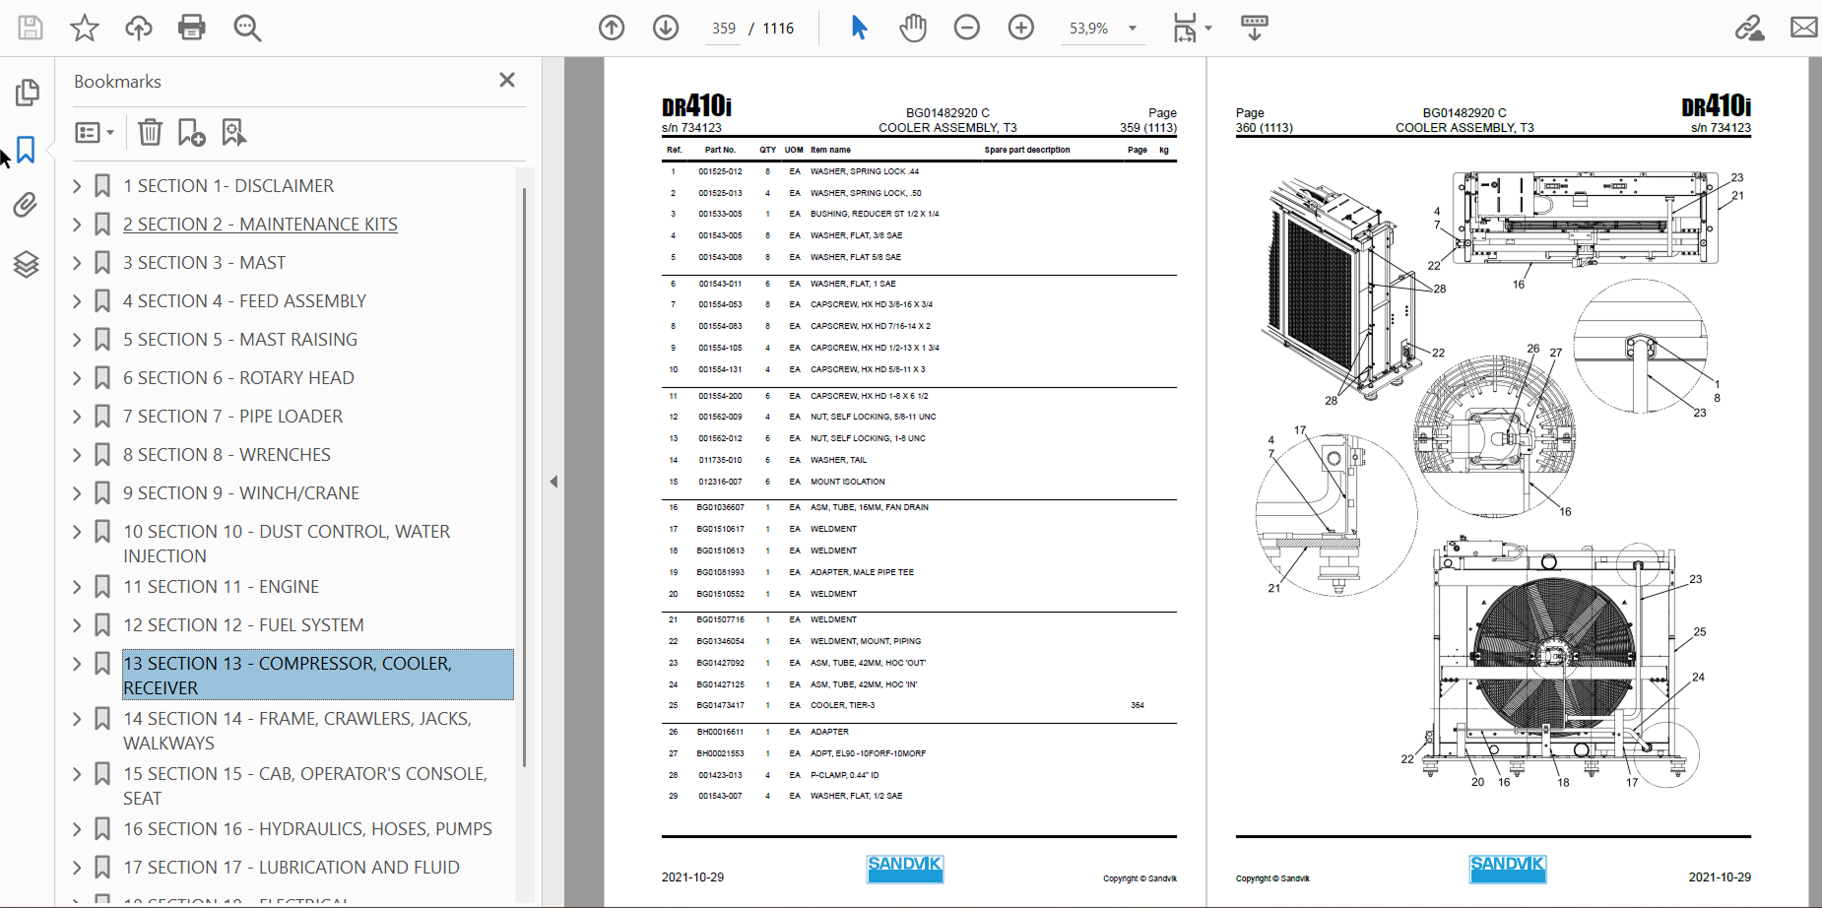Click the Save file icon
This screenshot has width=1822, height=908.
pyautogui.click(x=31, y=28)
